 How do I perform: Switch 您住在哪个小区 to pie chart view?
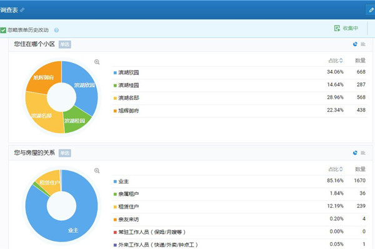pos(355,44)
